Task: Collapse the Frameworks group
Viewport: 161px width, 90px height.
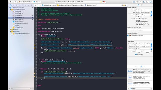Action: (x=11, y=32)
